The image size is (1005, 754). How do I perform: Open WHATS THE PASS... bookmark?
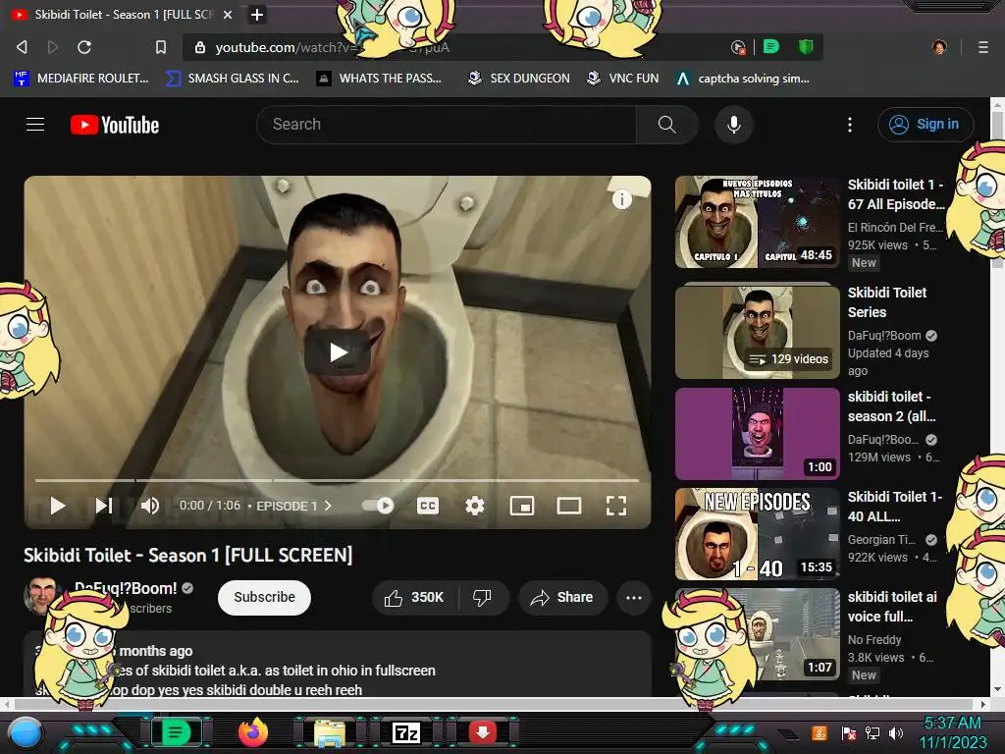pos(380,79)
